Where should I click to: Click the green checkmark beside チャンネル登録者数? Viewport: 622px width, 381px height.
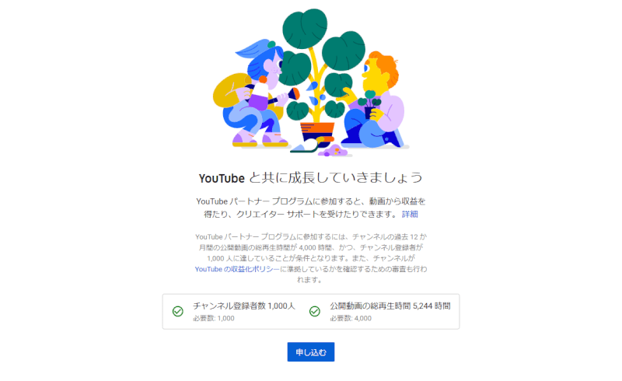178,312
